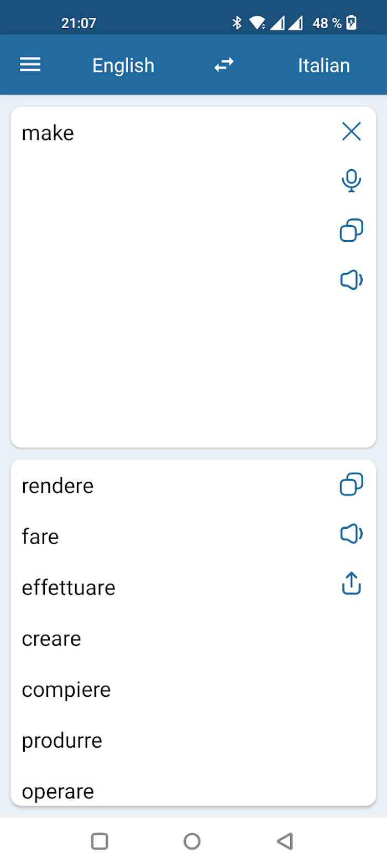Open the hamburger menu
Screen dimensions: 387x865
click(30, 65)
